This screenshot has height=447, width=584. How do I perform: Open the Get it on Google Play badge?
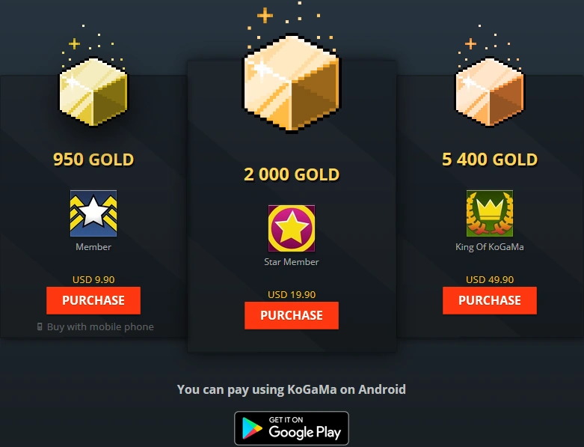[292, 428]
